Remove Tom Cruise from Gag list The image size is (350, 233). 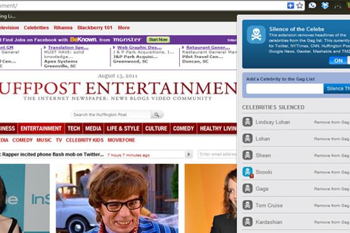(x=332, y=205)
